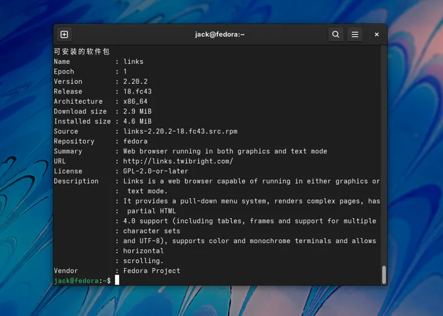The height and width of the screenshot is (316, 443).
Task: Click the Release value 18.fc43
Action: 138,91
